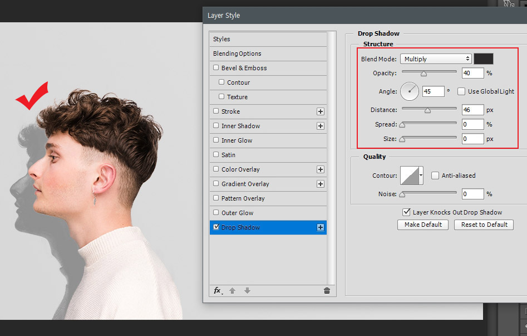Enable the Contour sub-effect checkbox
The width and height of the screenshot is (527, 336).
[x=221, y=82]
